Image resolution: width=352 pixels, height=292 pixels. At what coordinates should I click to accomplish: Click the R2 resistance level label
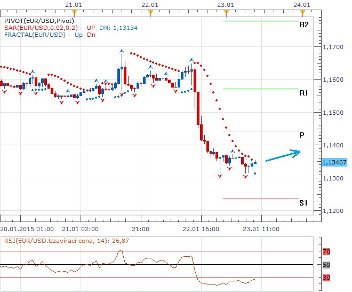click(303, 25)
